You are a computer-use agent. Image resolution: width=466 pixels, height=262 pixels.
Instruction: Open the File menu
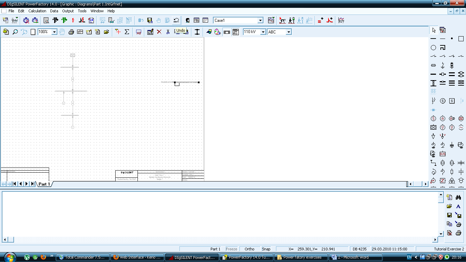pos(11,11)
